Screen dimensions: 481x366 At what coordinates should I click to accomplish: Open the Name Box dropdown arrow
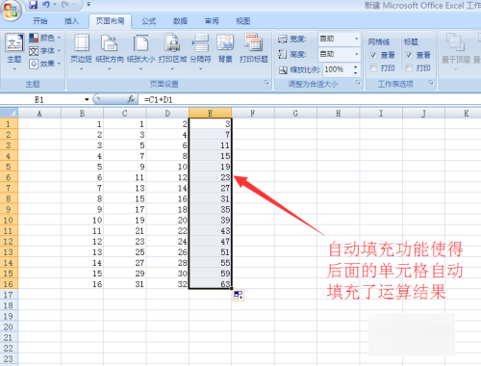pos(87,99)
